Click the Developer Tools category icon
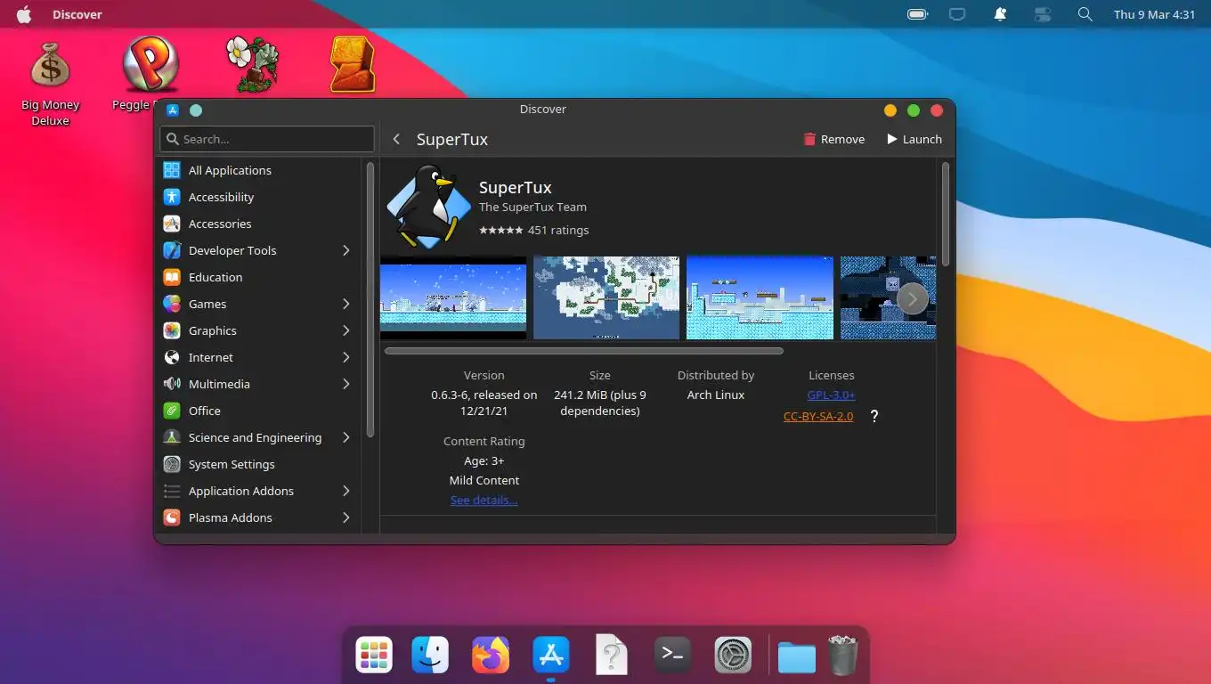 (x=172, y=250)
